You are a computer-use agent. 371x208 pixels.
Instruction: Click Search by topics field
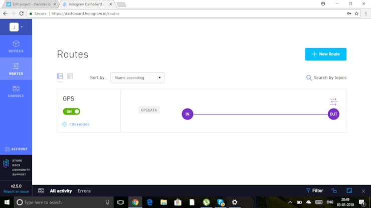click(x=329, y=77)
